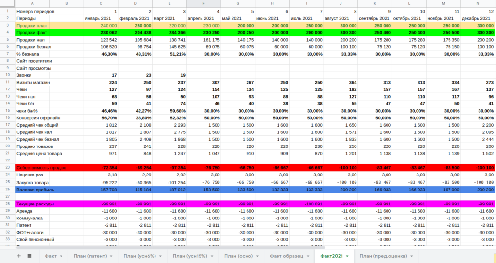
Task: Click the Свой пенсионный row label
Action: click(x=35, y=239)
